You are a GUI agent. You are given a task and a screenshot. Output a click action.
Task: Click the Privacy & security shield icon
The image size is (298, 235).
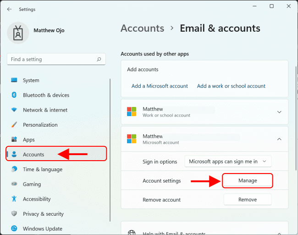pos(14,214)
